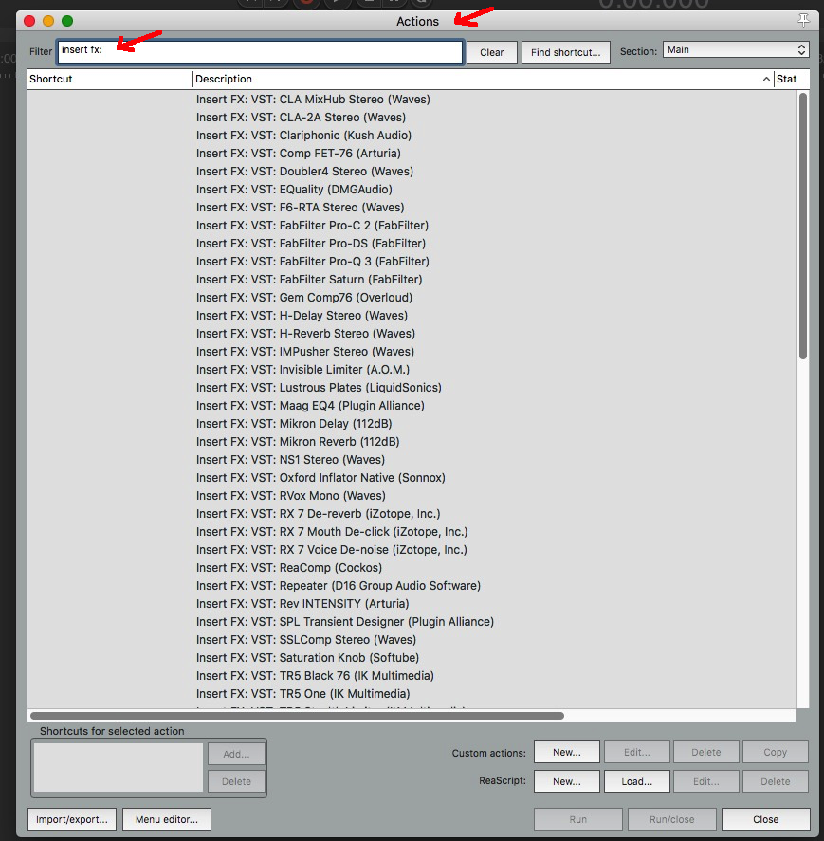The image size is (824, 841).
Task: Select Insert FX: H-Reverb Stereo (Waves)
Action: tap(305, 334)
